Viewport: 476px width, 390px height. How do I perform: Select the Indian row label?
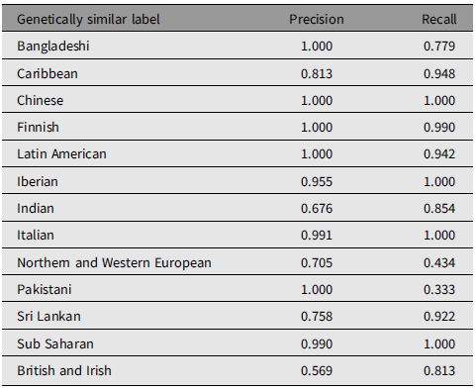[36, 209]
